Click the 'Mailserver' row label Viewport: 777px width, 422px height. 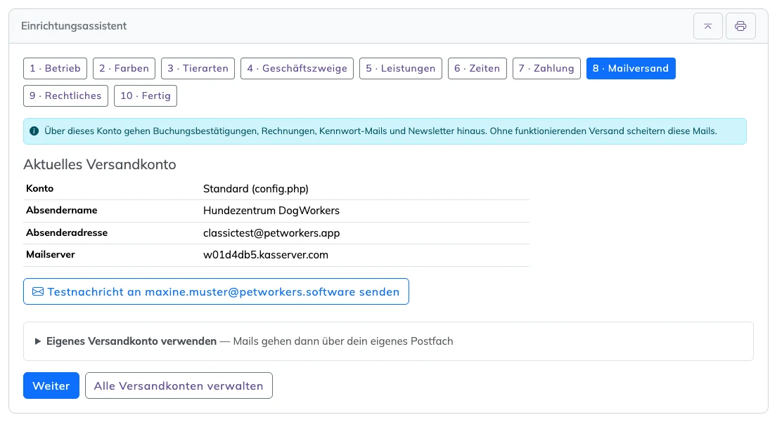click(x=51, y=254)
